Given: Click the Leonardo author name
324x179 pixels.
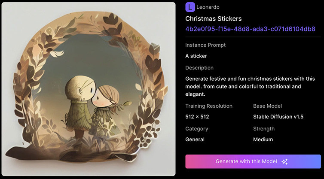Looking at the screenshot, I should 208,7.
